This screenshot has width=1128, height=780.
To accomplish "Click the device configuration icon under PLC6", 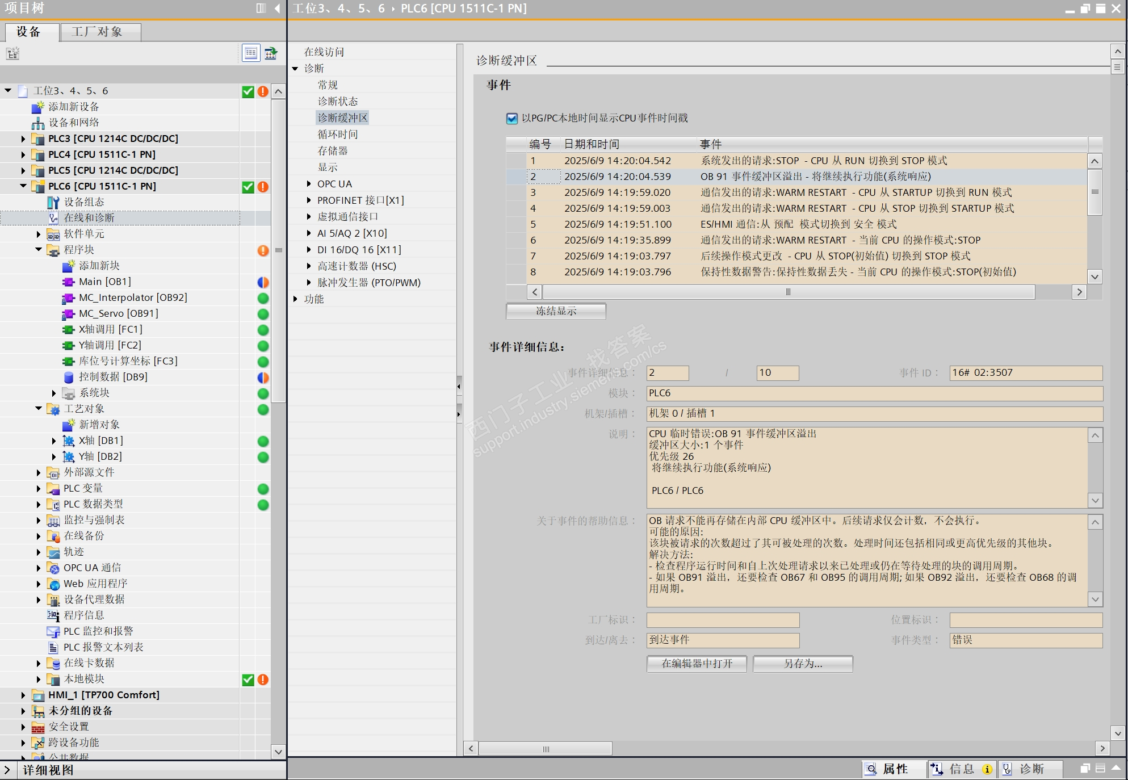I will [53, 202].
